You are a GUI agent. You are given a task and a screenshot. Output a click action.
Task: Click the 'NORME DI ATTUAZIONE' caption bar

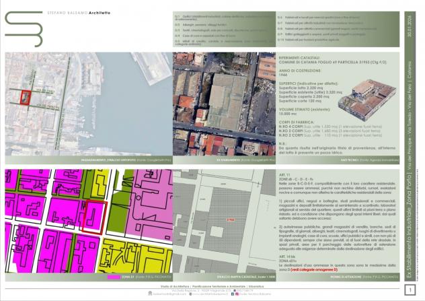[338, 277]
